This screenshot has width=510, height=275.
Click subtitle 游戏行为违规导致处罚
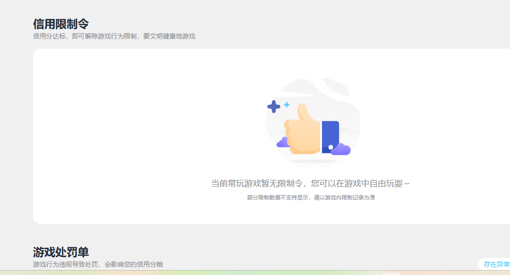click(x=65, y=264)
